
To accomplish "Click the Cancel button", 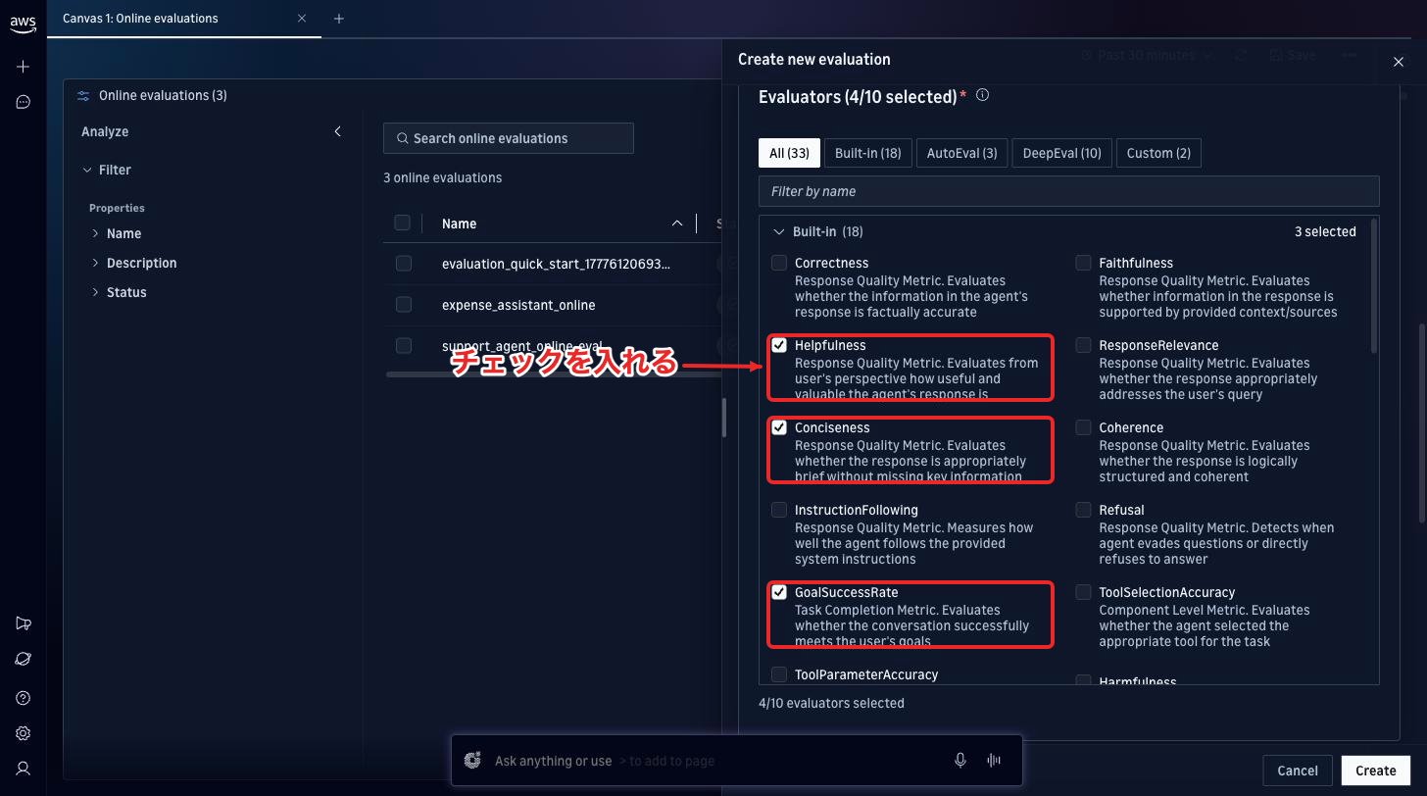I will click(1298, 771).
